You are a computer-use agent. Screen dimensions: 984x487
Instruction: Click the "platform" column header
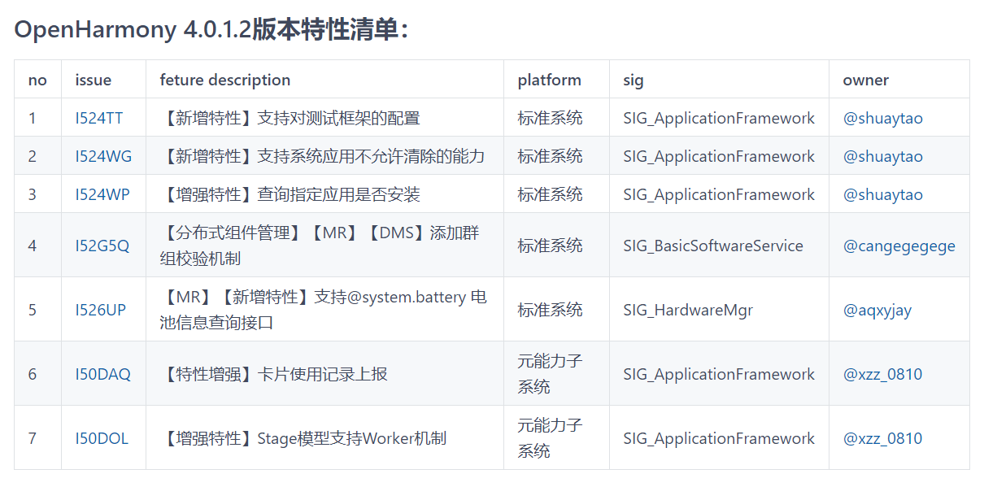pos(549,80)
